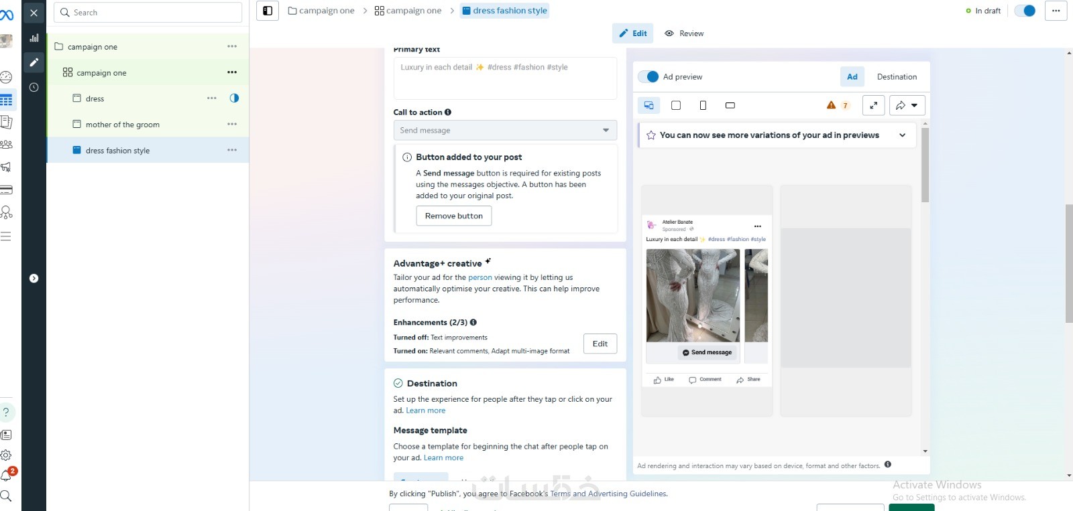Select the mother of the groom ad

point(123,125)
